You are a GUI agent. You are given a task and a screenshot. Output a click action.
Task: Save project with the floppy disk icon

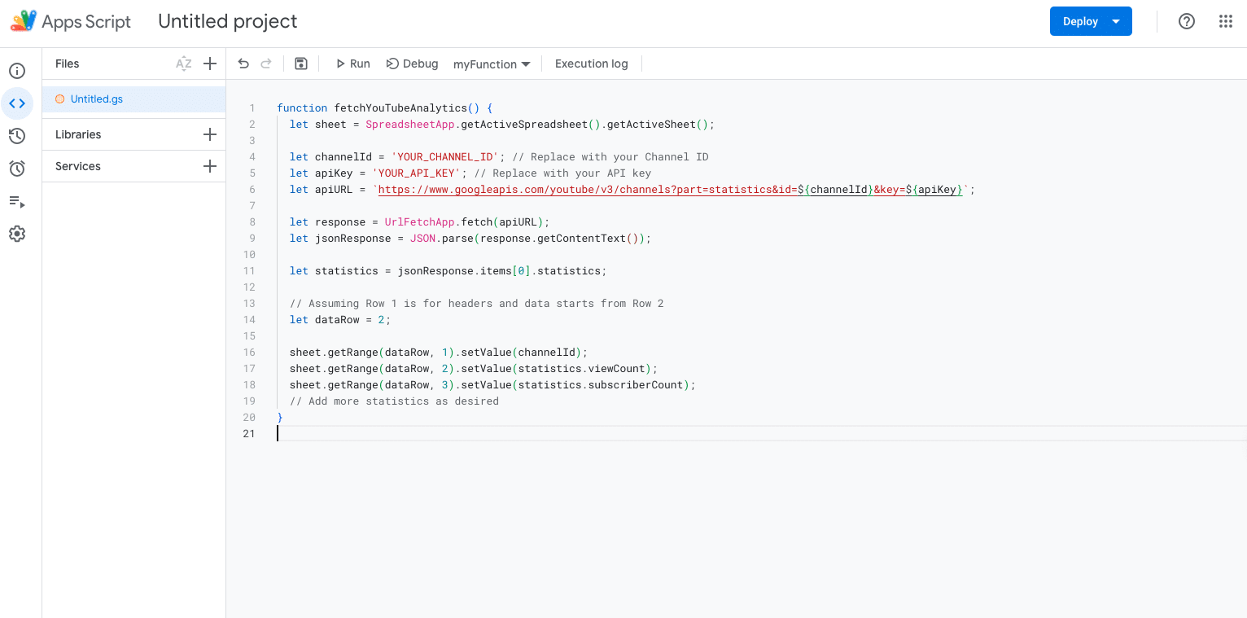301,64
